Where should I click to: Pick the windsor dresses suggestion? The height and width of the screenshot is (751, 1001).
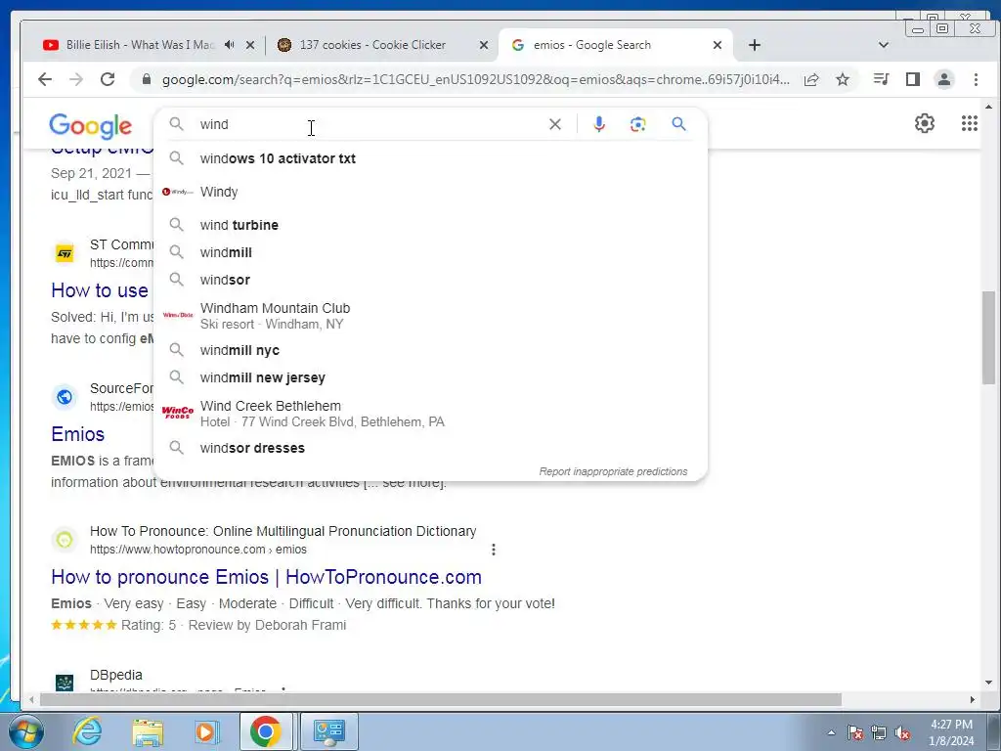pos(430,448)
